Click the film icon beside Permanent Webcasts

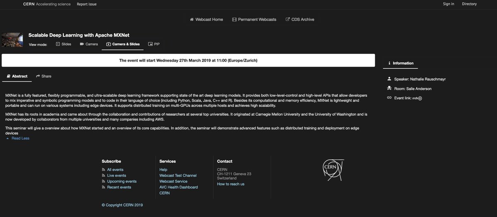tap(234, 19)
